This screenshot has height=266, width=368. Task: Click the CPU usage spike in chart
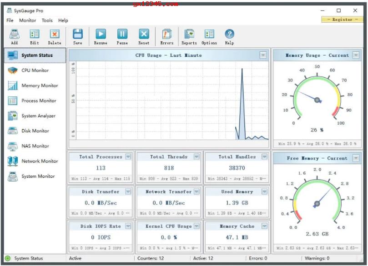[x=242, y=103]
